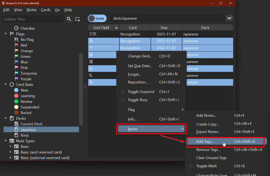The height and width of the screenshot is (176, 270).
Task: Expand Basic (optional reversed card) node
Action: point(10,158)
